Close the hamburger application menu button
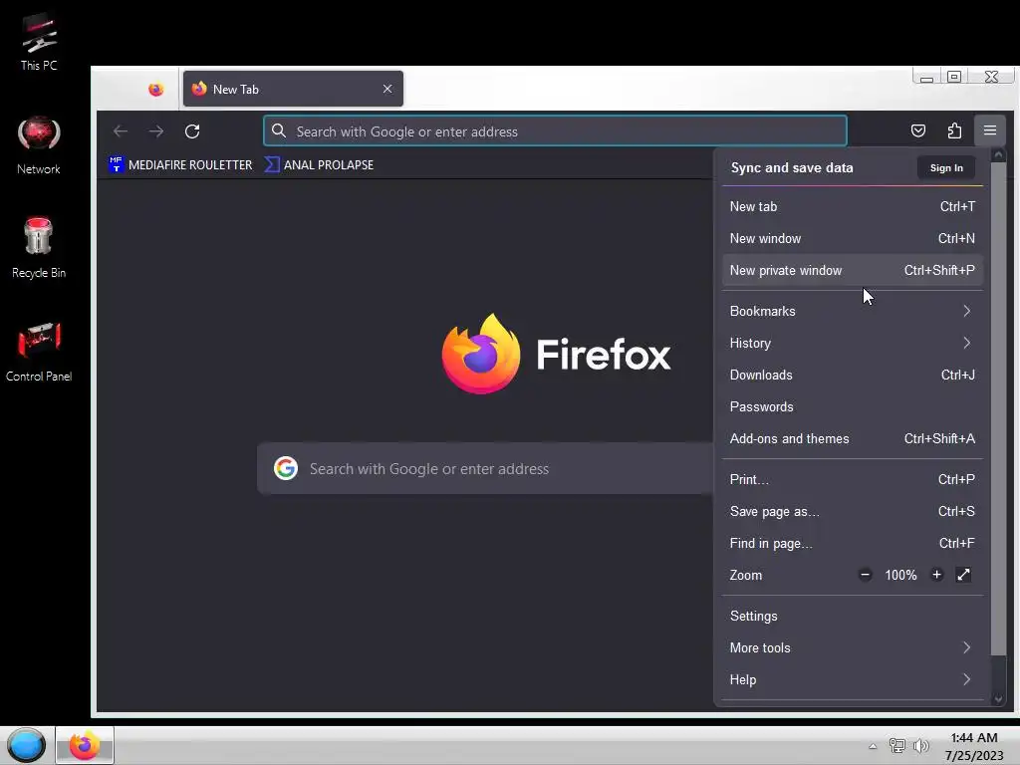Viewport: 1020px width, 765px height. (x=989, y=130)
